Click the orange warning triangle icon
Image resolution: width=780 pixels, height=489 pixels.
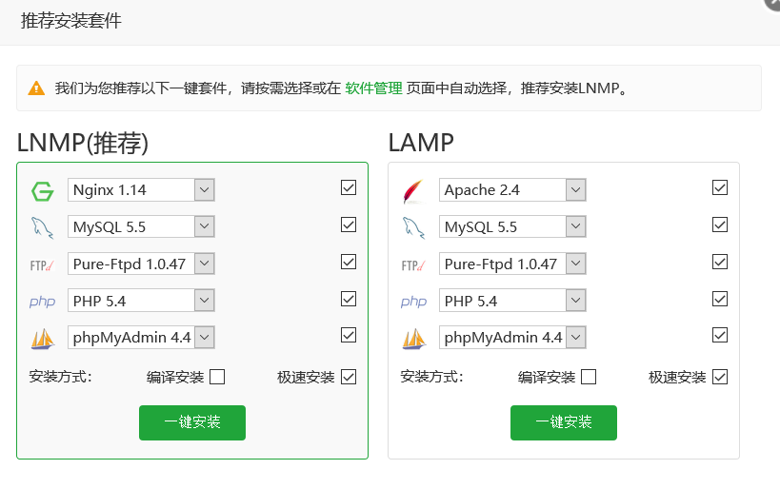click(36, 88)
